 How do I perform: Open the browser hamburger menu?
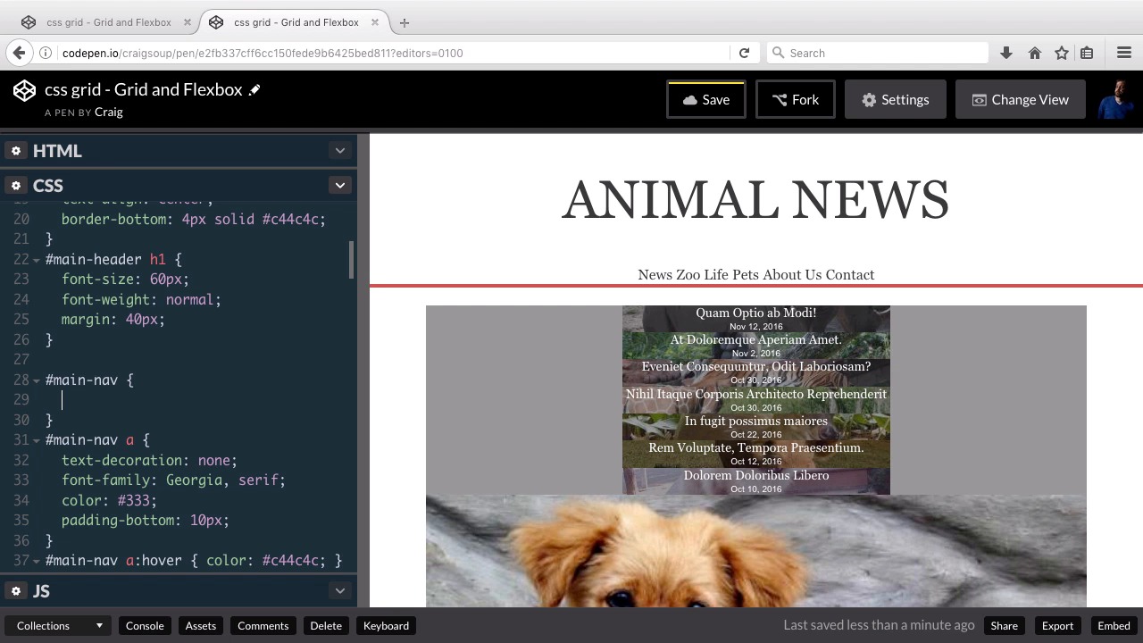[1124, 53]
